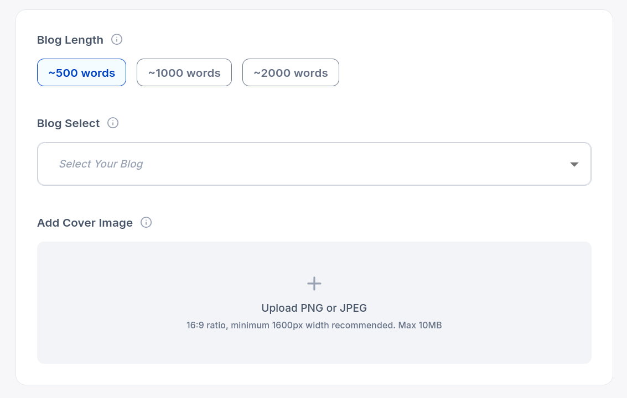This screenshot has width=627, height=398.
Task: Click the Add Cover Image label
Action: [x=85, y=223]
